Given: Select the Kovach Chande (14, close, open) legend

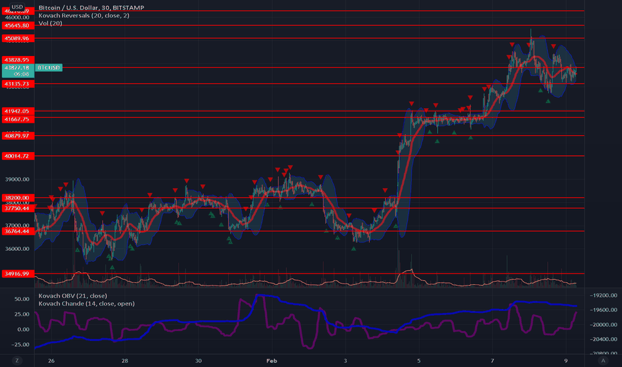Looking at the screenshot, I should pos(87,304).
